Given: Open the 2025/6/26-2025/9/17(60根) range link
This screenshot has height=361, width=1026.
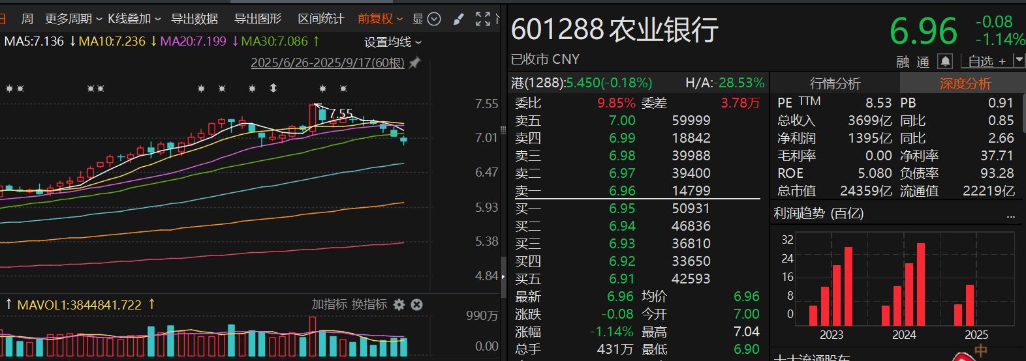Looking at the screenshot, I should 328,63.
